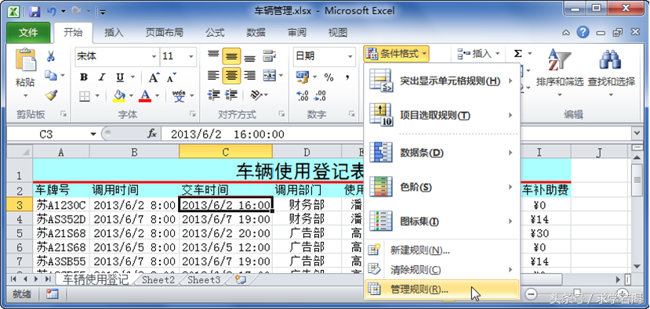The height and width of the screenshot is (309, 650).
Task: Toggle Italic formatting
Action: click(102, 77)
